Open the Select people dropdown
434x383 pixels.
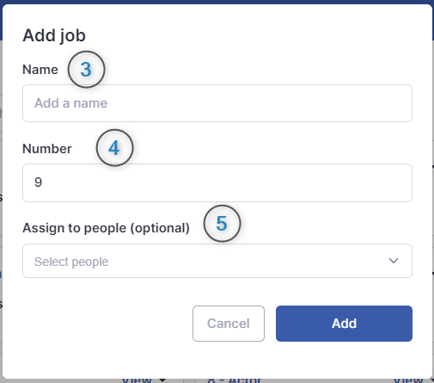tap(217, 261)
